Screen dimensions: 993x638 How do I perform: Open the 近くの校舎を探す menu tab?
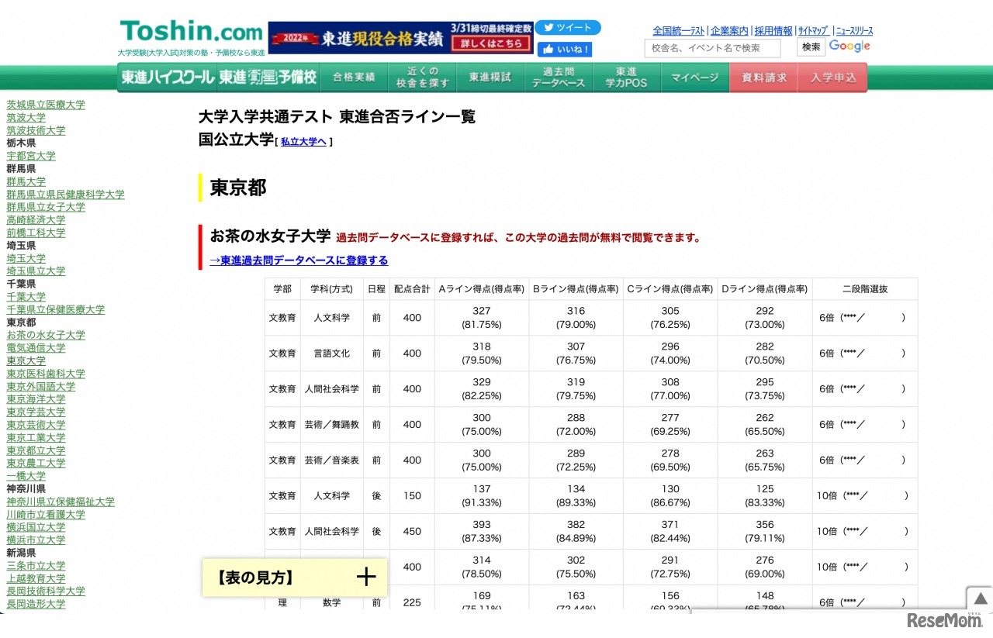tap(422, 78)
